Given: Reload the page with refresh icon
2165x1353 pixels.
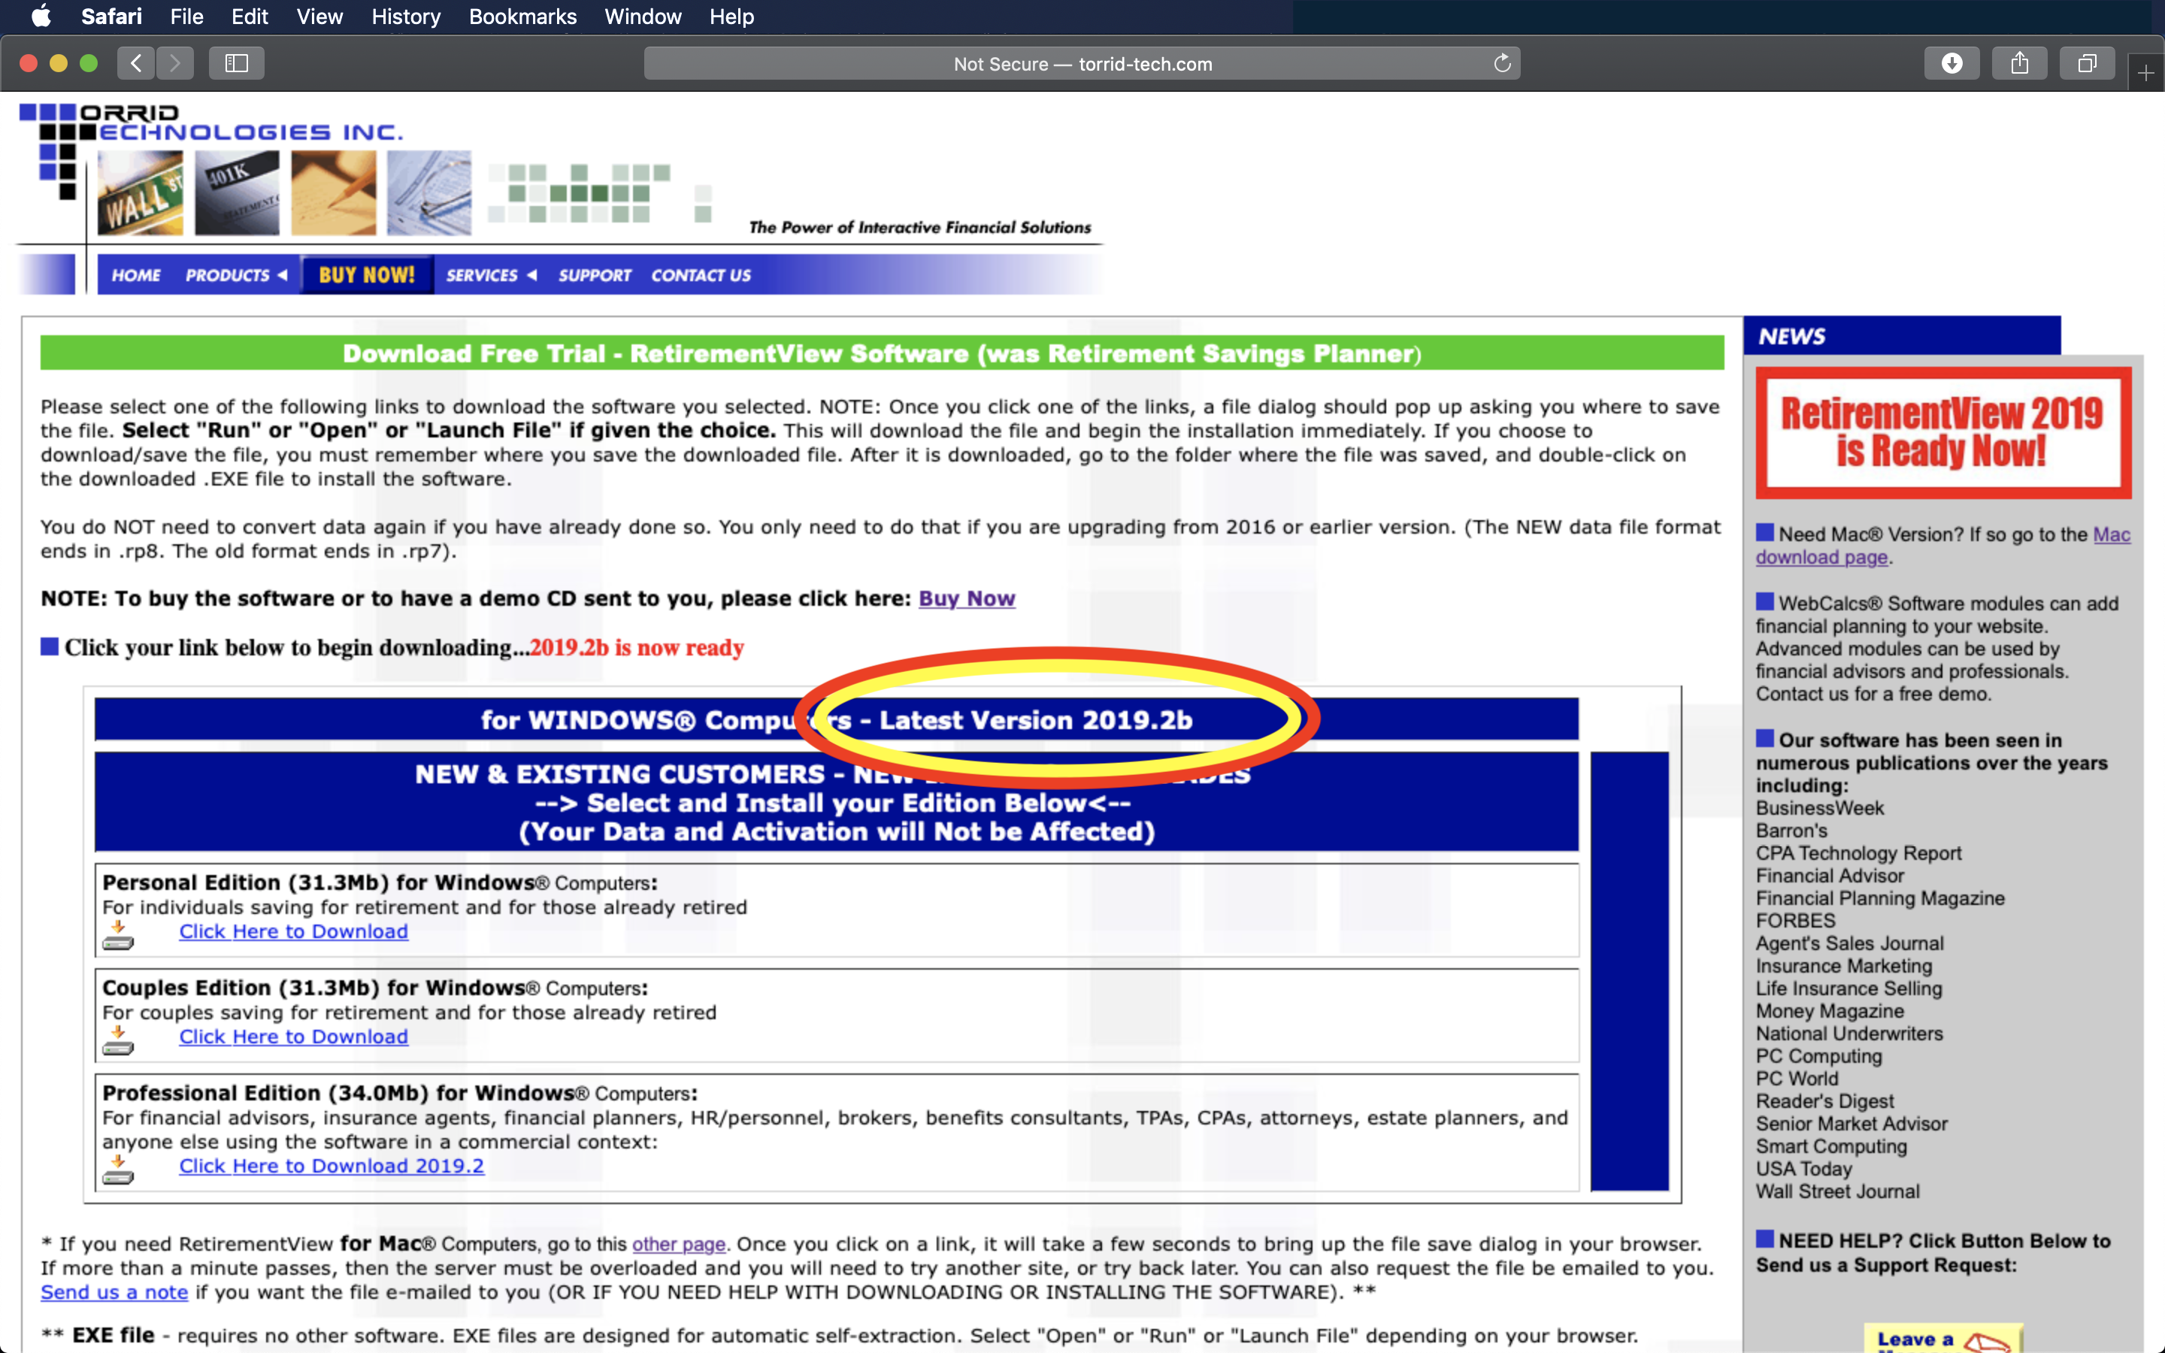Looking at the screenshot, I should [x=1502, y=64].
